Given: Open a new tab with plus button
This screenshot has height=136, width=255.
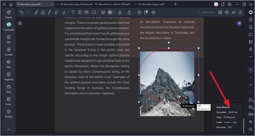Looking at the screenshot, I should pos(175,4).
